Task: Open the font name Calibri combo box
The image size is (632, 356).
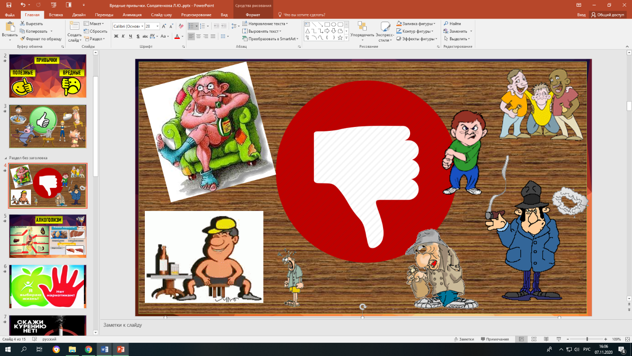Action: [x=128, y=27]
